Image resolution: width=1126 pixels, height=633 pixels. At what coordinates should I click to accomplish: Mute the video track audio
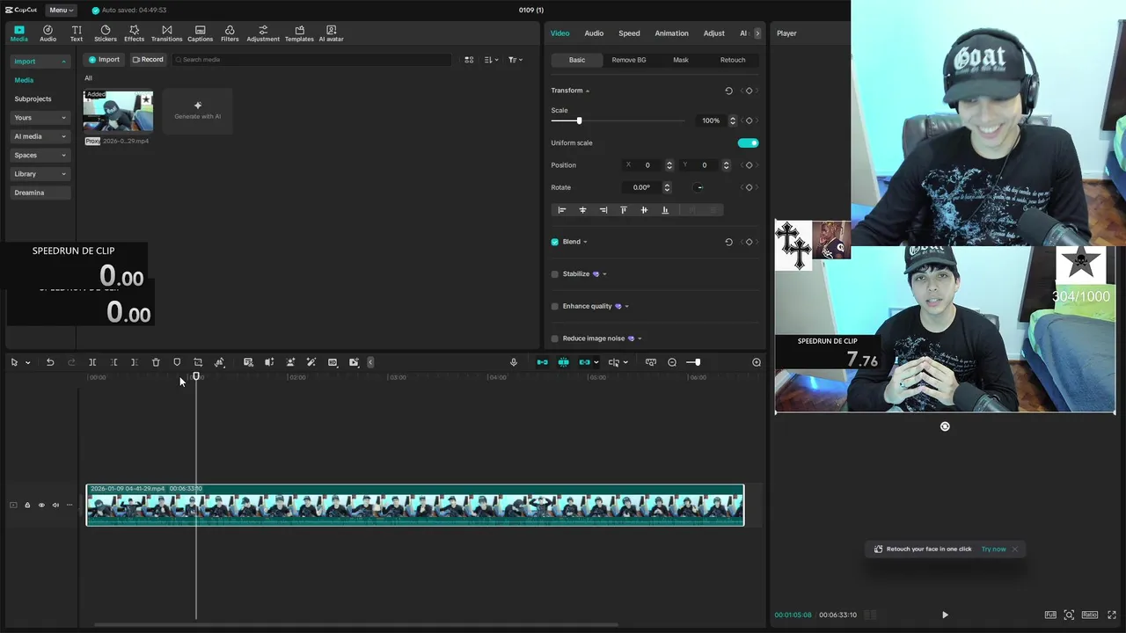point(55,505)
